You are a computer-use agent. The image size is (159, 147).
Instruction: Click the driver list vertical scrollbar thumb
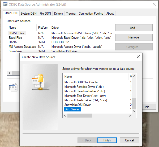tap(134, 103)
